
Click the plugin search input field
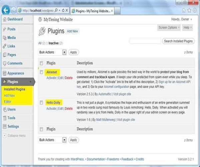point(145,41)
